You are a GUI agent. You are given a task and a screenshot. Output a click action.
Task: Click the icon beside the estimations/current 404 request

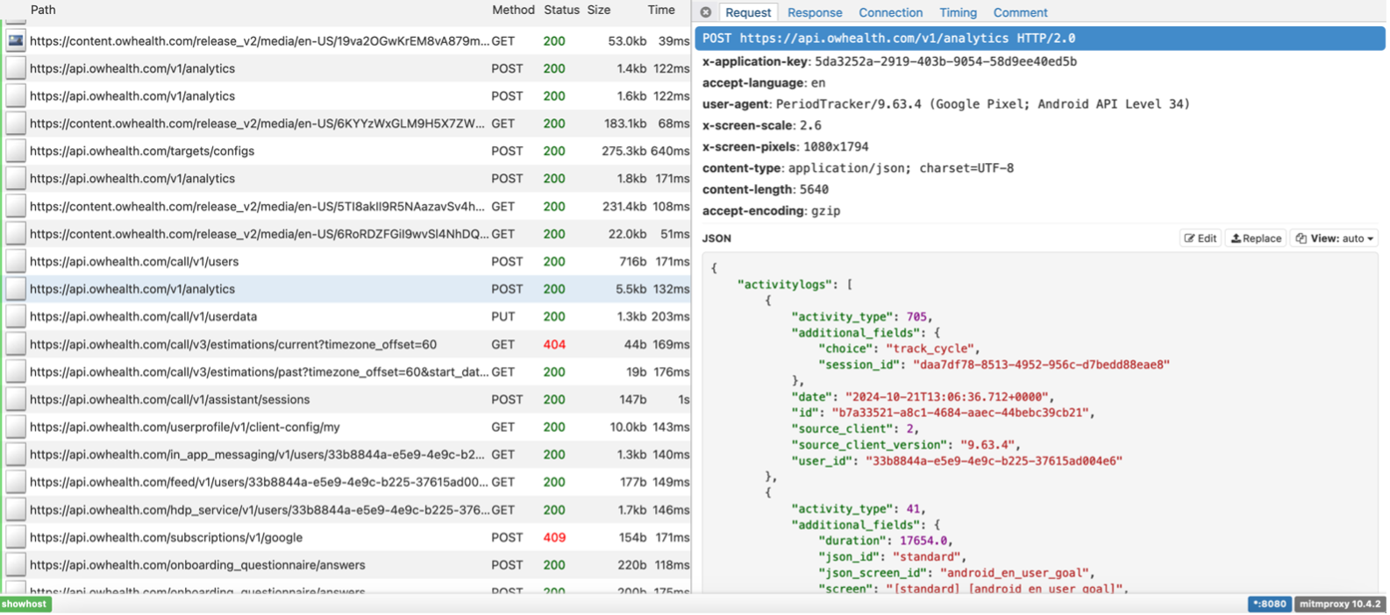pos(16,344)
